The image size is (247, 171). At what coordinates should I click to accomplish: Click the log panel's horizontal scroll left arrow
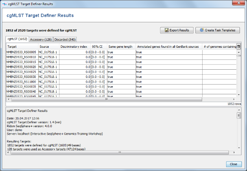click(8, 152)
